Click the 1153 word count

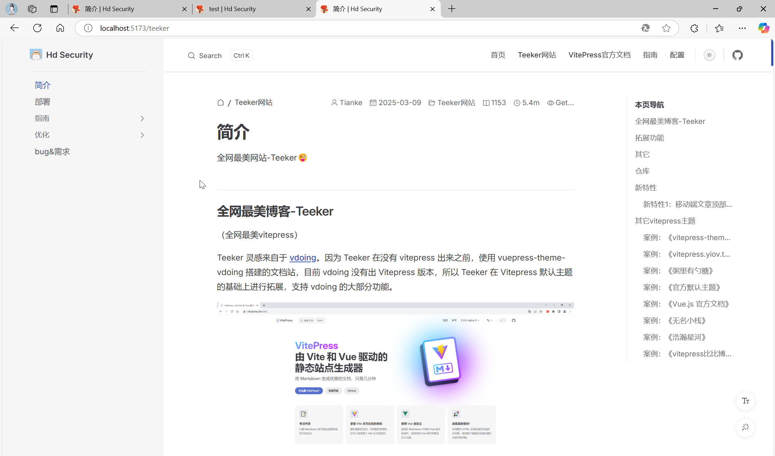(499, 103)
